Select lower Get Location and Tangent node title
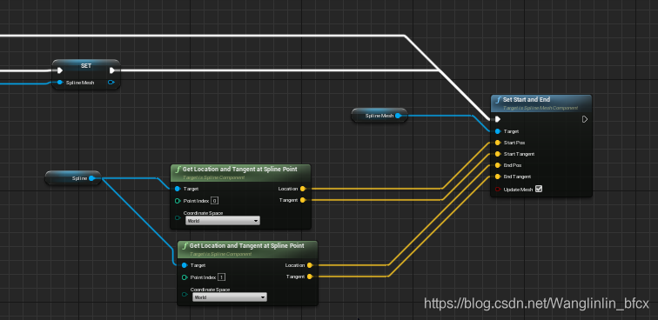 (x=247, y=245)
